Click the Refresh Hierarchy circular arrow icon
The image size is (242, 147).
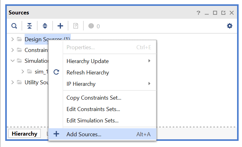click(56, 72)
